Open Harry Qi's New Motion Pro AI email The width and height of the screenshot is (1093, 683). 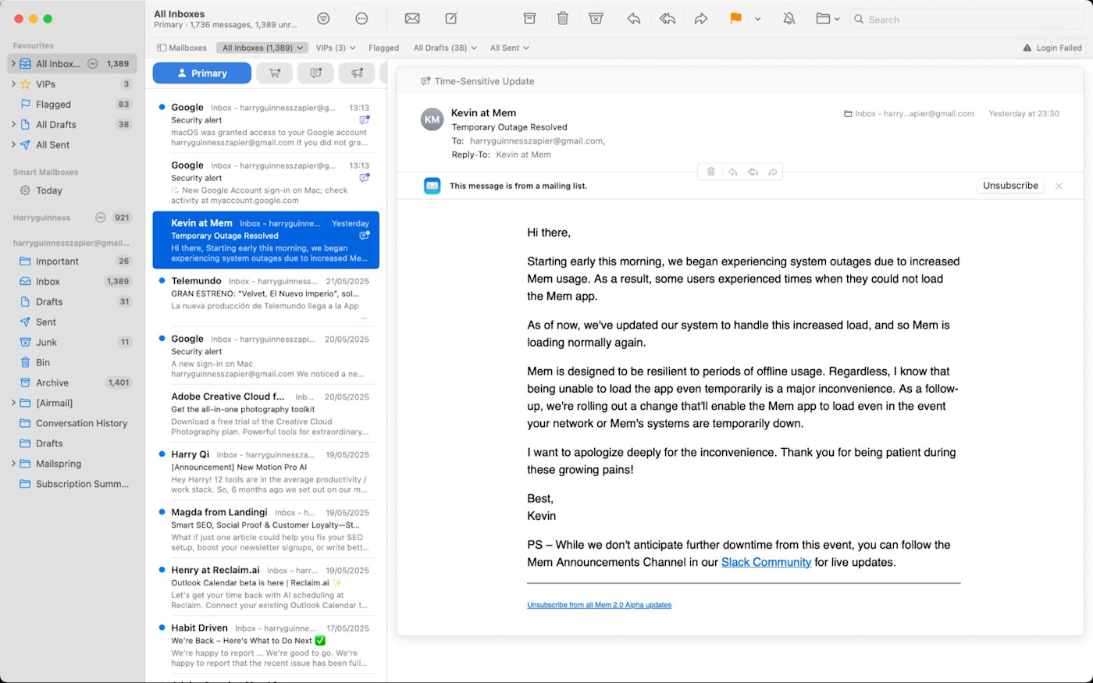265,471
